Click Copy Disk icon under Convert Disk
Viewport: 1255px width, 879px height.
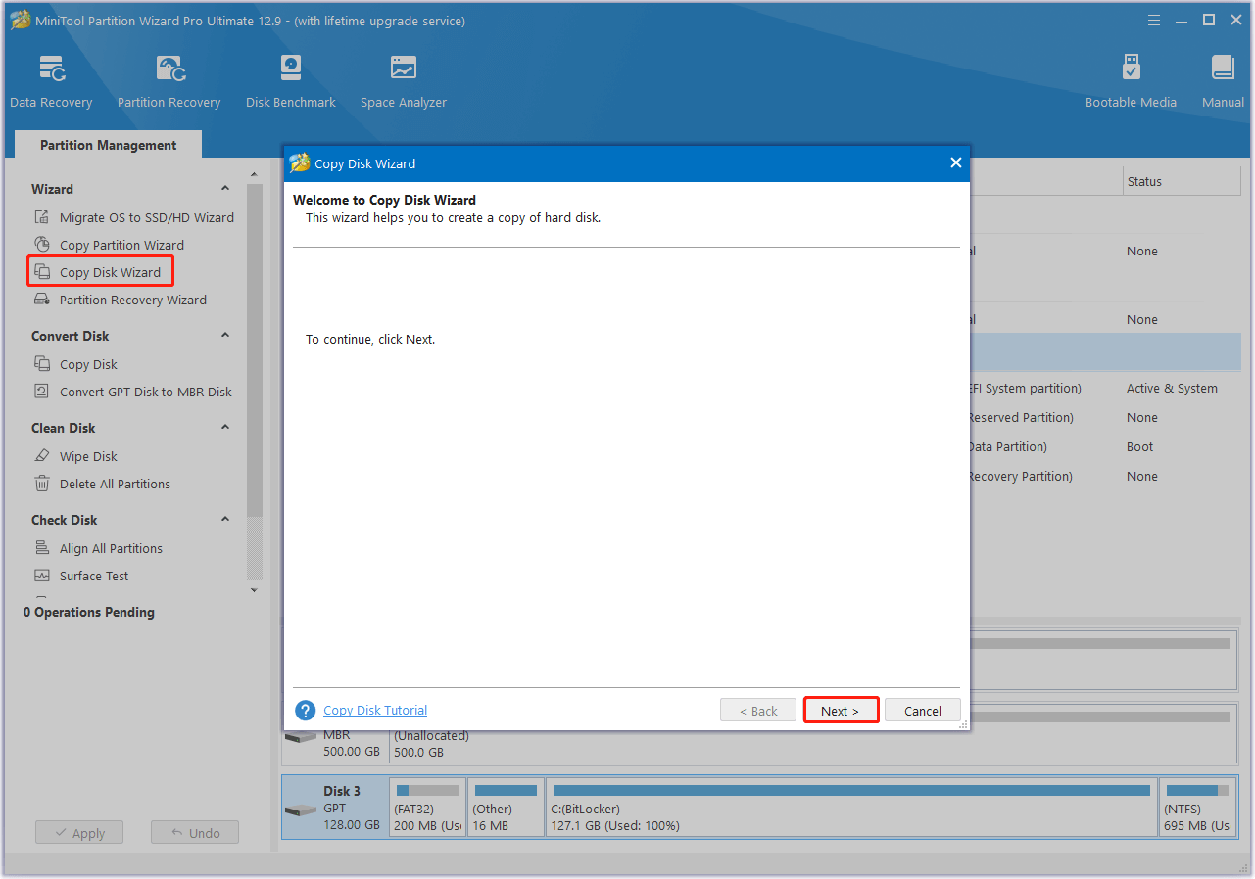[41, 364]
